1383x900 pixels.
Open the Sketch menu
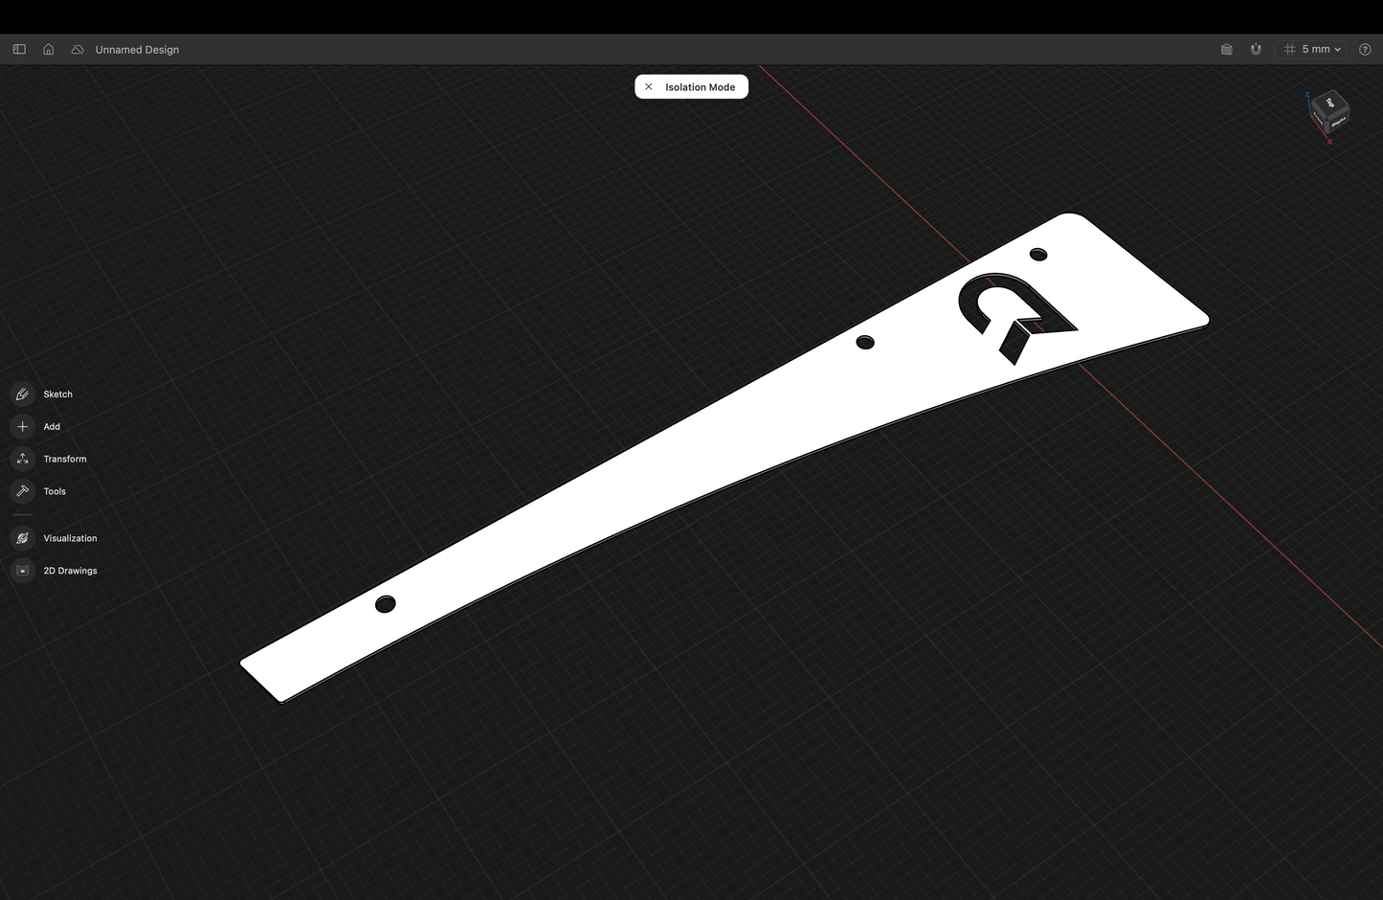pyautogui.click(x=23, y=394)
